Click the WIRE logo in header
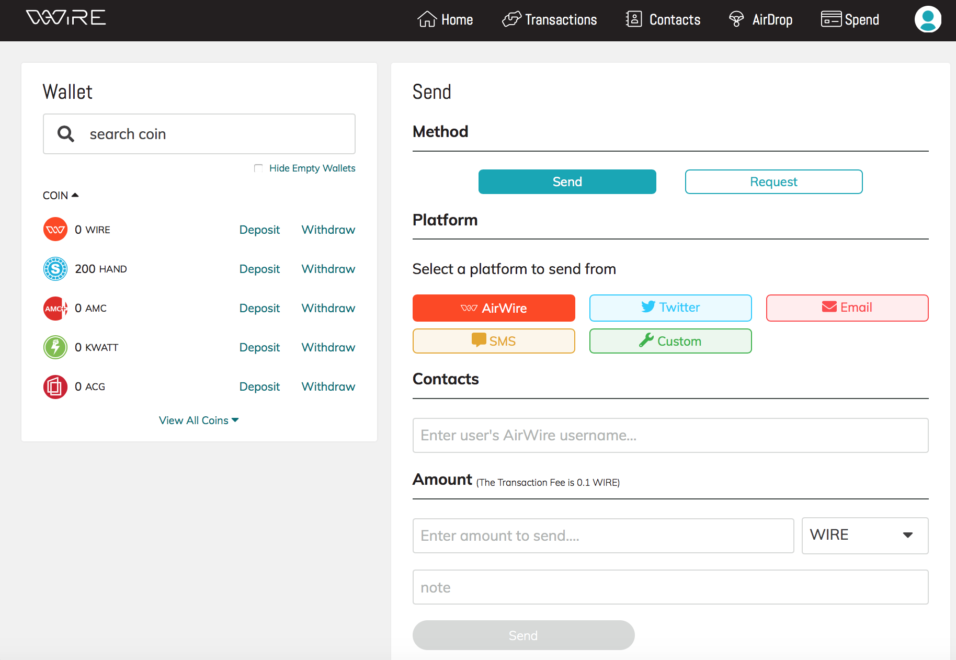This screenshot has height=660, width=956. [66, 18]
